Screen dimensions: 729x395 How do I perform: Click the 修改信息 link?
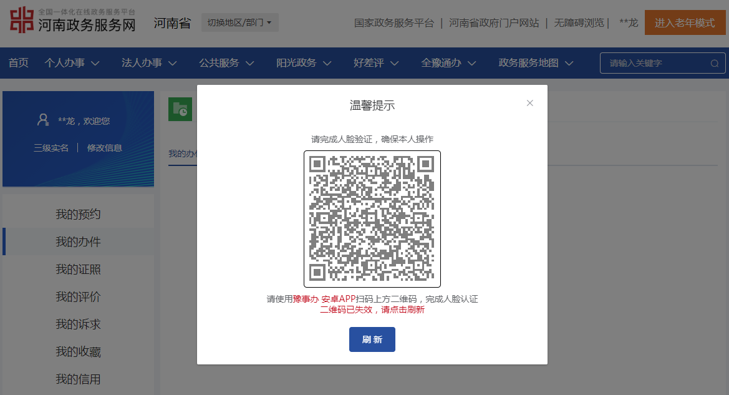(x=105, y=148)
